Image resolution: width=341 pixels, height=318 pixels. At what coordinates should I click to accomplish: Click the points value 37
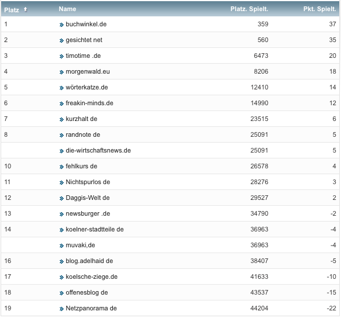pyautogui.click(x=332, y=24)
